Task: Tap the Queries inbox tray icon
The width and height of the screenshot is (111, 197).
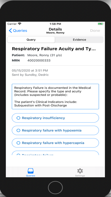Action: coord(31,171)
